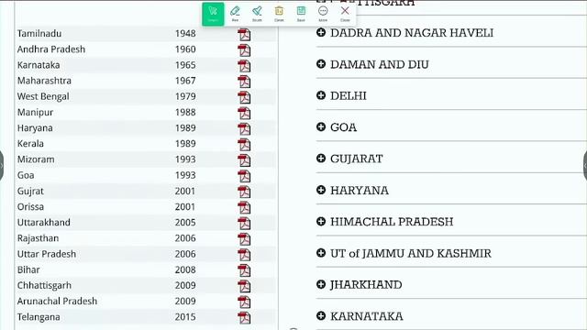Open the Maharashtra PDF icon
The image size is (587, 330).
coord(244,82)
